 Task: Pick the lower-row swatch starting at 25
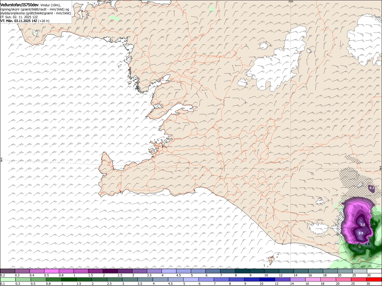coord(359,279)
